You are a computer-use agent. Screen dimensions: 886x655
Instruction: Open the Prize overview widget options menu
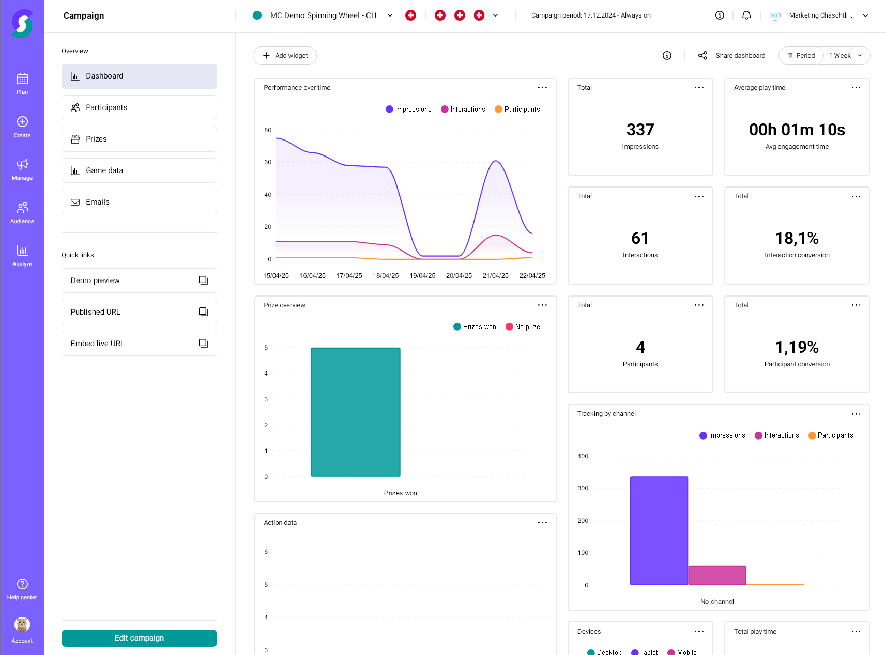[x=542, y=305]
